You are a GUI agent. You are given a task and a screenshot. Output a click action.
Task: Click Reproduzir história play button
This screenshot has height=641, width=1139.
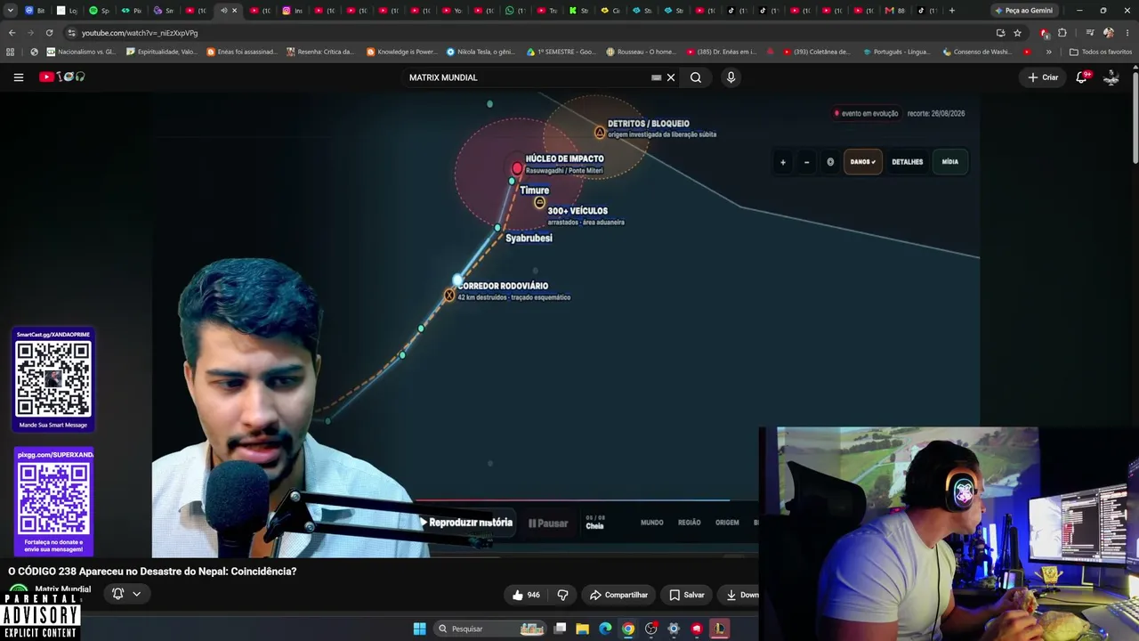click(466, 523)
